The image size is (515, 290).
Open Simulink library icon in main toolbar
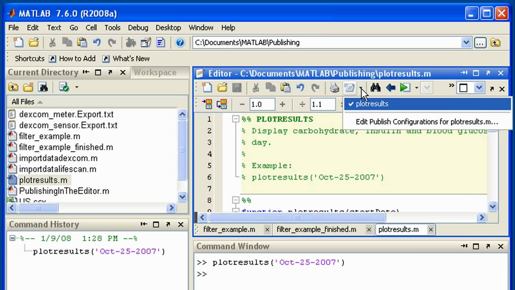click(131, 42)
